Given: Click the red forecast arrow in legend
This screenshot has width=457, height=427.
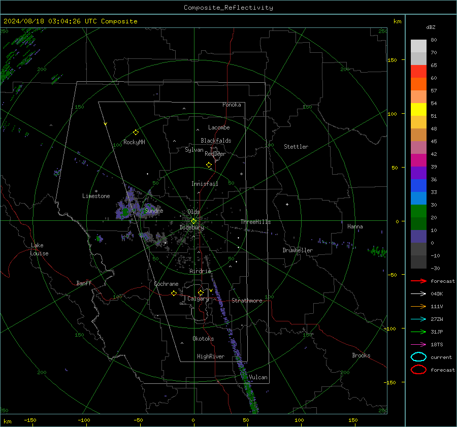Looking at the screenshot, I should click(418, 281).
